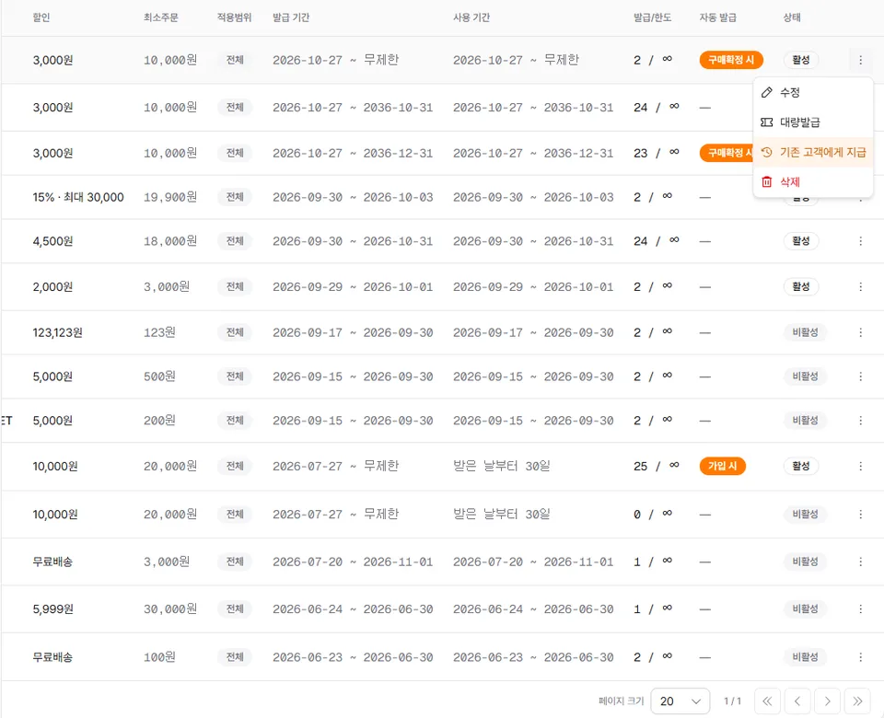Click the 받은 날부터 30일 cell on the 가입 시 row
Viewport: 884px width, 718px height.
click(x=502, y=466)
